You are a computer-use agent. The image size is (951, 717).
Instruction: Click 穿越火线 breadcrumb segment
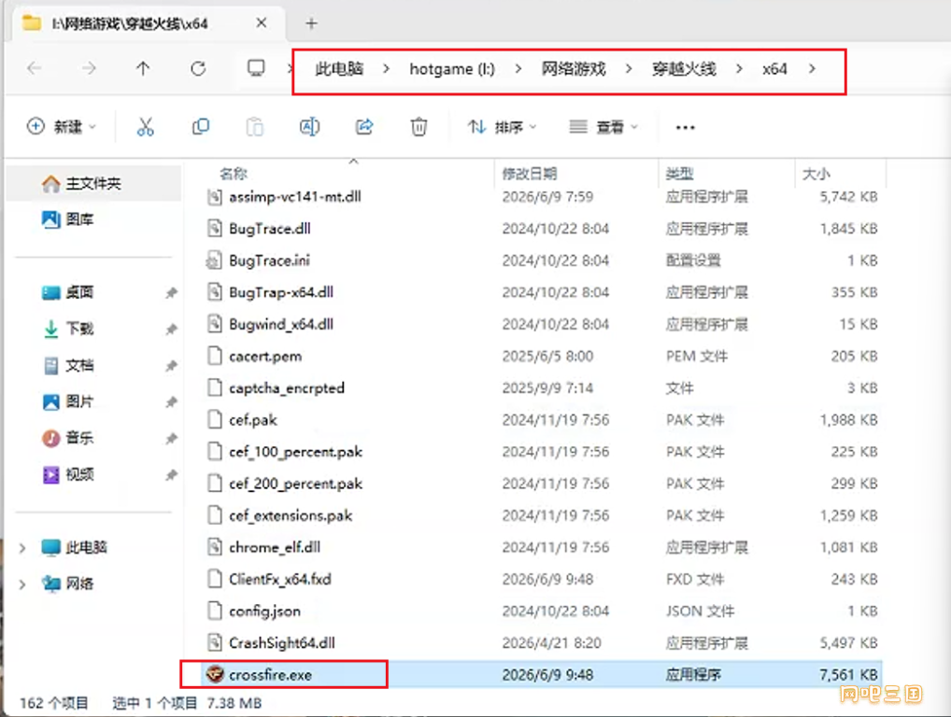[x=684, y=69]
